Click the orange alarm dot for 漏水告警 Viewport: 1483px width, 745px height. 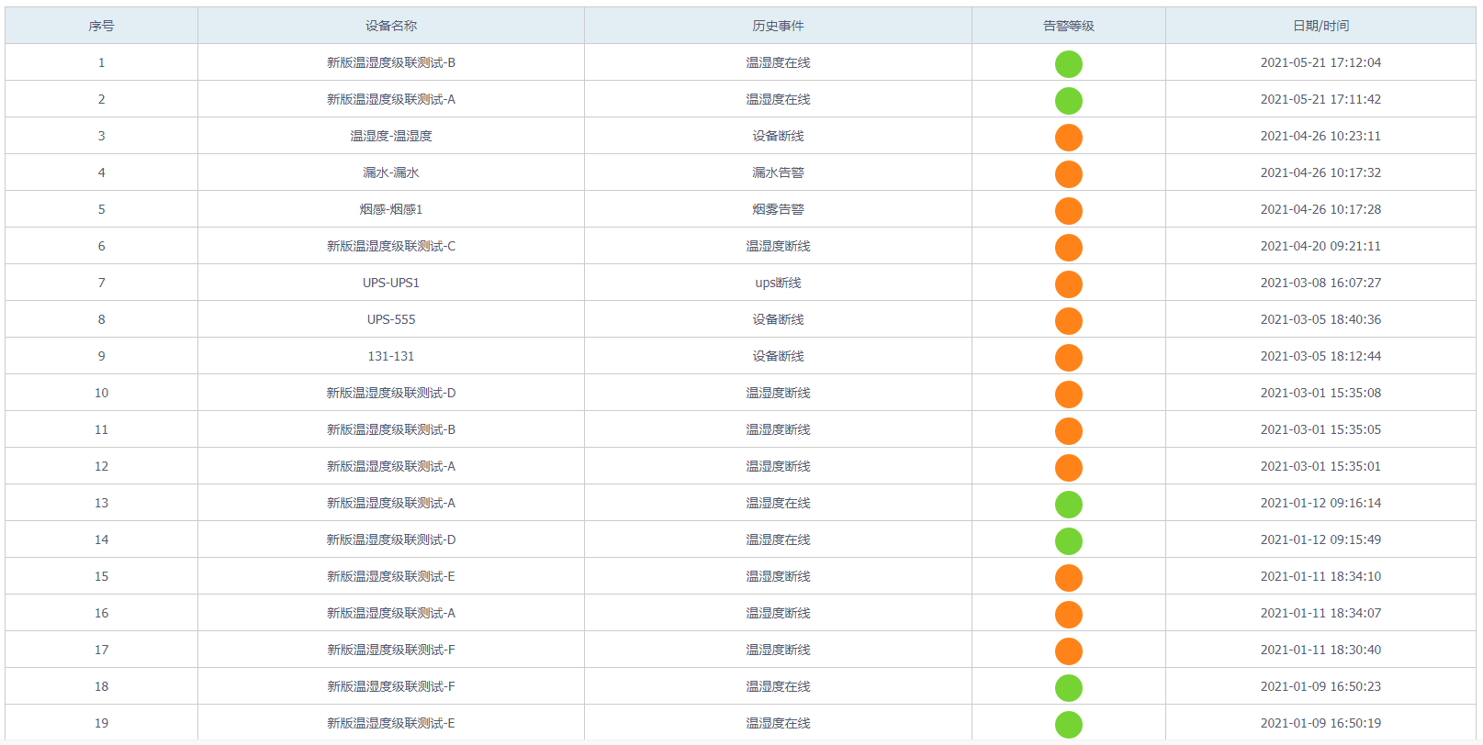click(x=1068, y=174)
